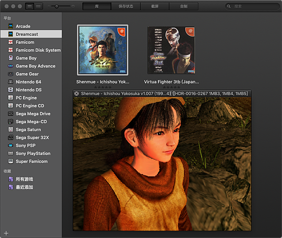Viewport: 282px width, 238px height.
Task: Click the Game Boy handheld icon
Action: [x=11, y=58]
